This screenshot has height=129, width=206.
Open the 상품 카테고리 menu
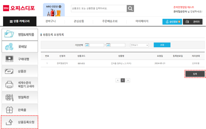pyautogui.click(x=20, y=21)
